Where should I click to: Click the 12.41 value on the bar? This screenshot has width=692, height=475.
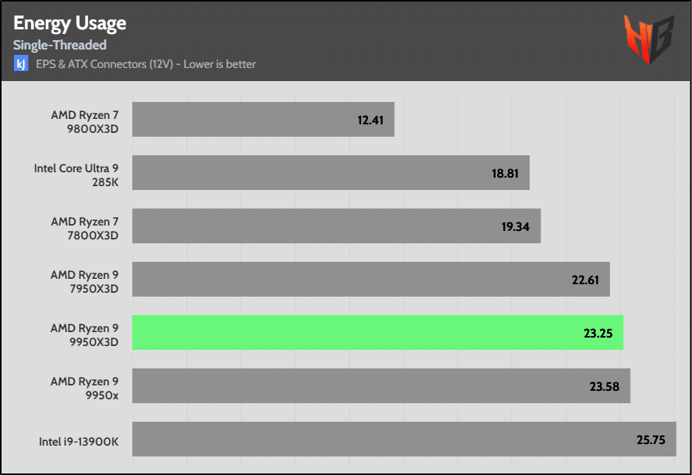pyautogui.click(x=370, y=120)
